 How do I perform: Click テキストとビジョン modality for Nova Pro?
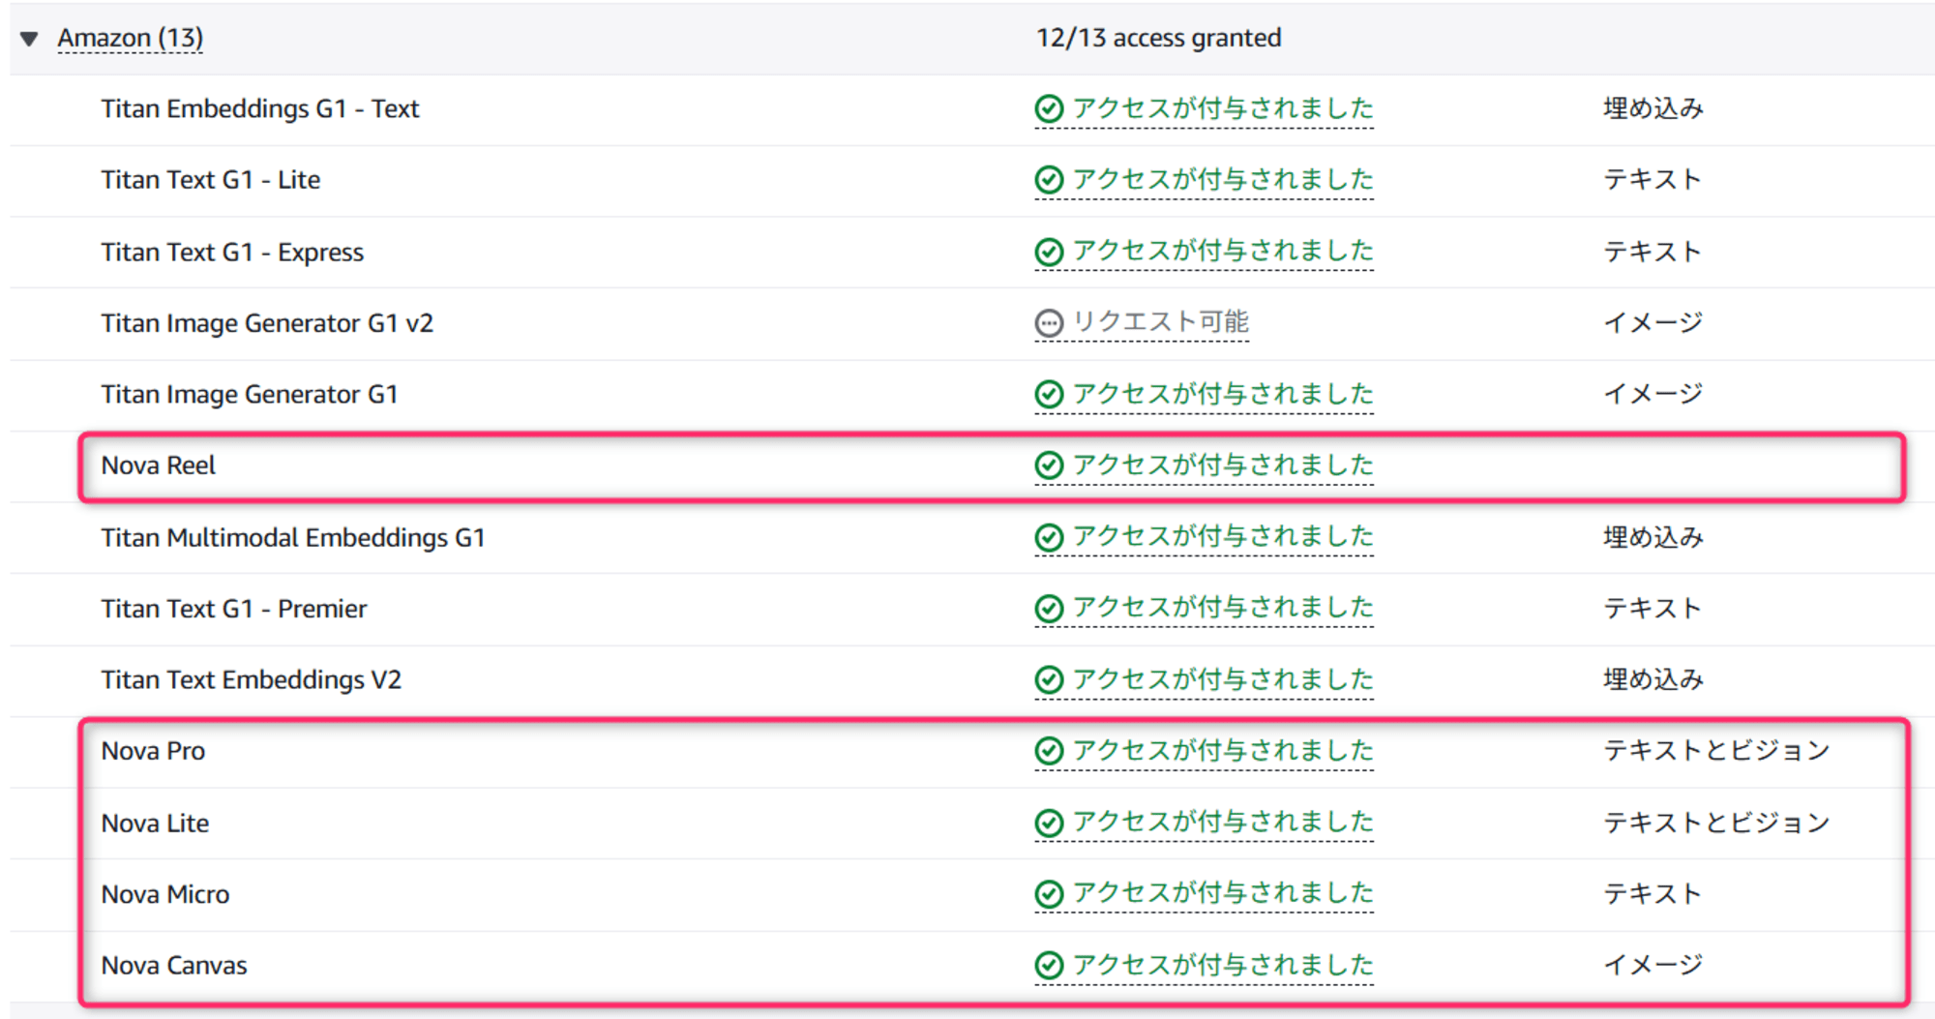[1716, 751]
